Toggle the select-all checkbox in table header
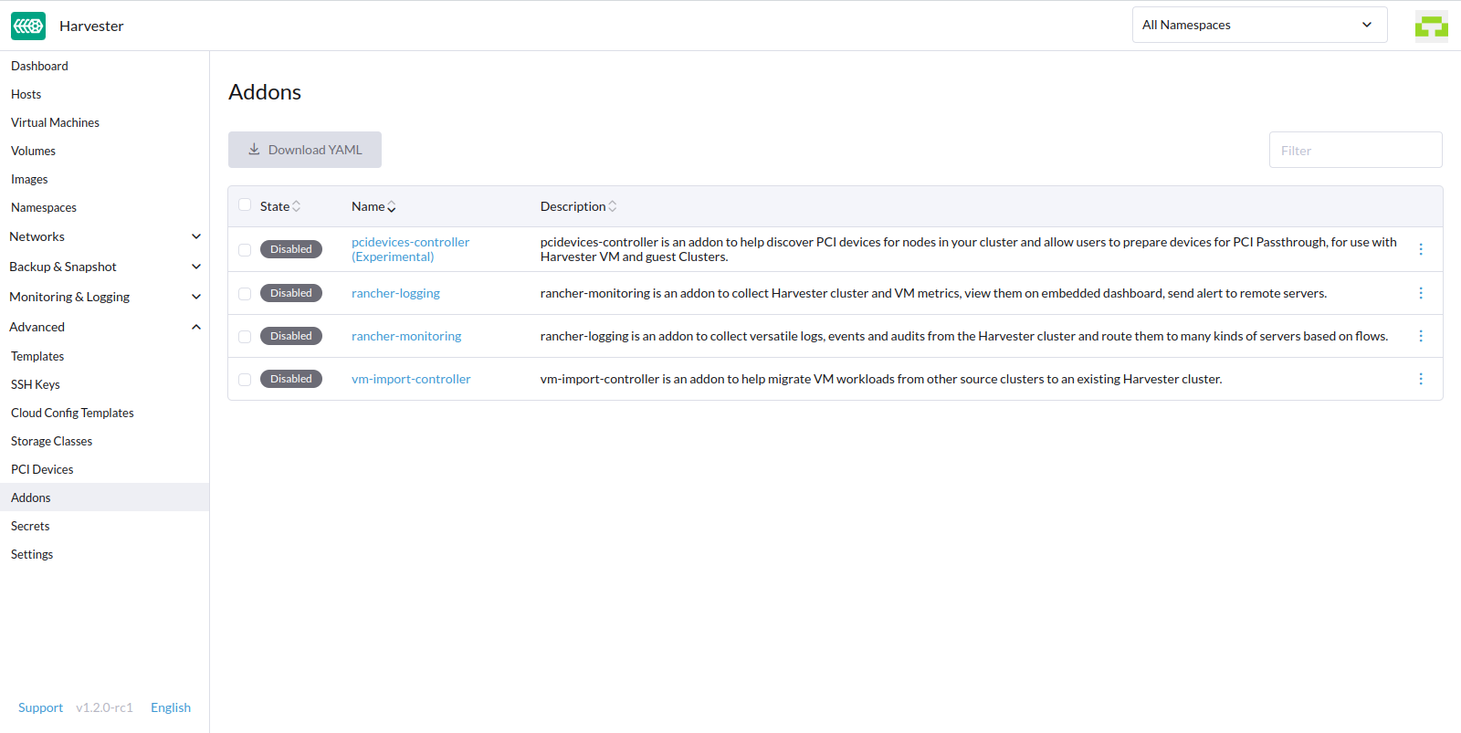 (245, 205)
